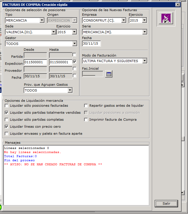Image resolution: width=188 pixels, height=214 pixels.
Task: Click the Fecha field in Nuevas Facturas
Action: coord(91,44)
